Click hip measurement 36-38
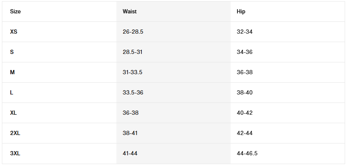Image resolution: width=347 pixels, height=166 pixels. pyautogui.click(x=245, y=72)
